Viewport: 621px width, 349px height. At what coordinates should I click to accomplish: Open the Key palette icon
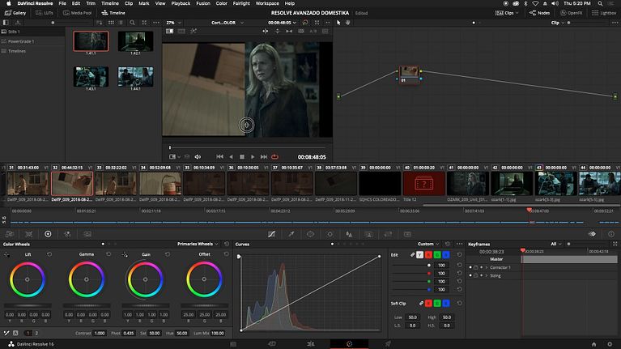(368, 234)
